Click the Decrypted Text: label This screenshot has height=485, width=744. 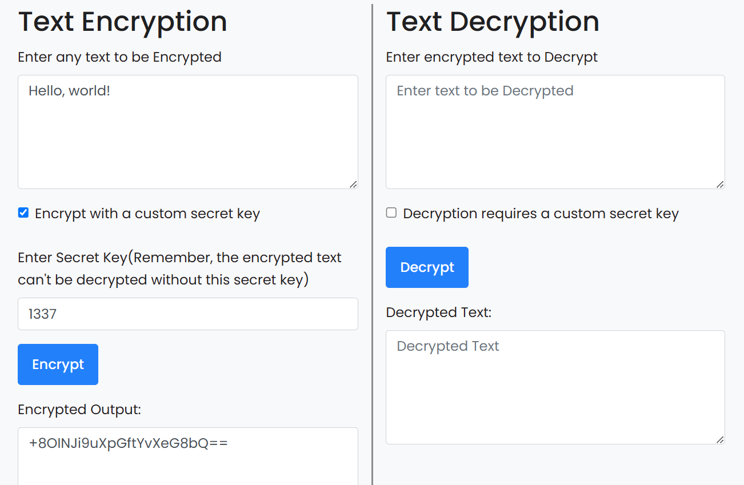click(439, 312)
